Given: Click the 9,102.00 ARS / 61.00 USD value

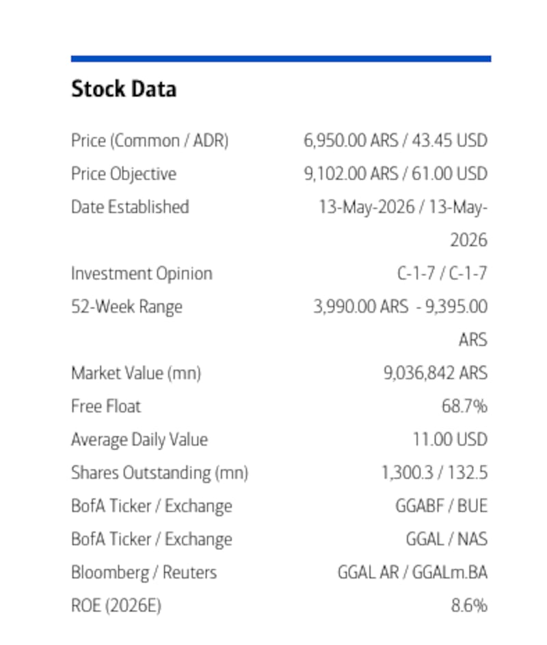Looking at the screenshot, I should pos(396,174).
